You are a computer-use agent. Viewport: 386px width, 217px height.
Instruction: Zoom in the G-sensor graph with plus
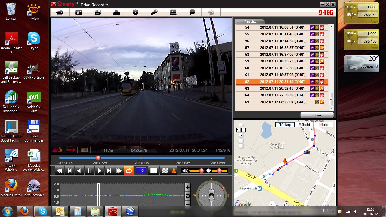point(187,187)
